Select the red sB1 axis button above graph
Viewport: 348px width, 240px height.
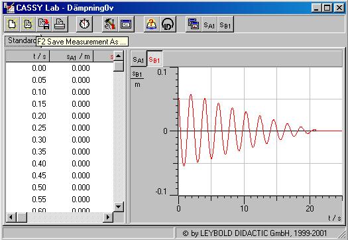[154, 59]
